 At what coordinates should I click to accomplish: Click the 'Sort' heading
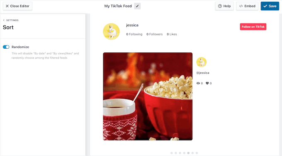(x=8, y=27)
